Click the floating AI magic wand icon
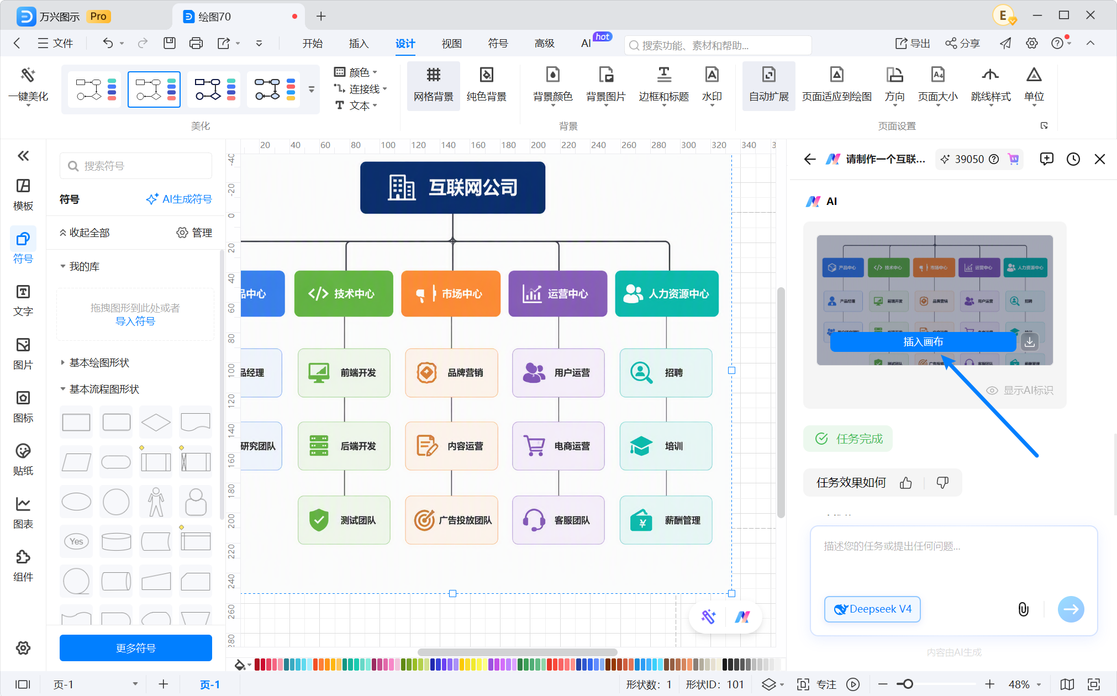Viewport: 1117px width, 696px height. tap(708, 616)
